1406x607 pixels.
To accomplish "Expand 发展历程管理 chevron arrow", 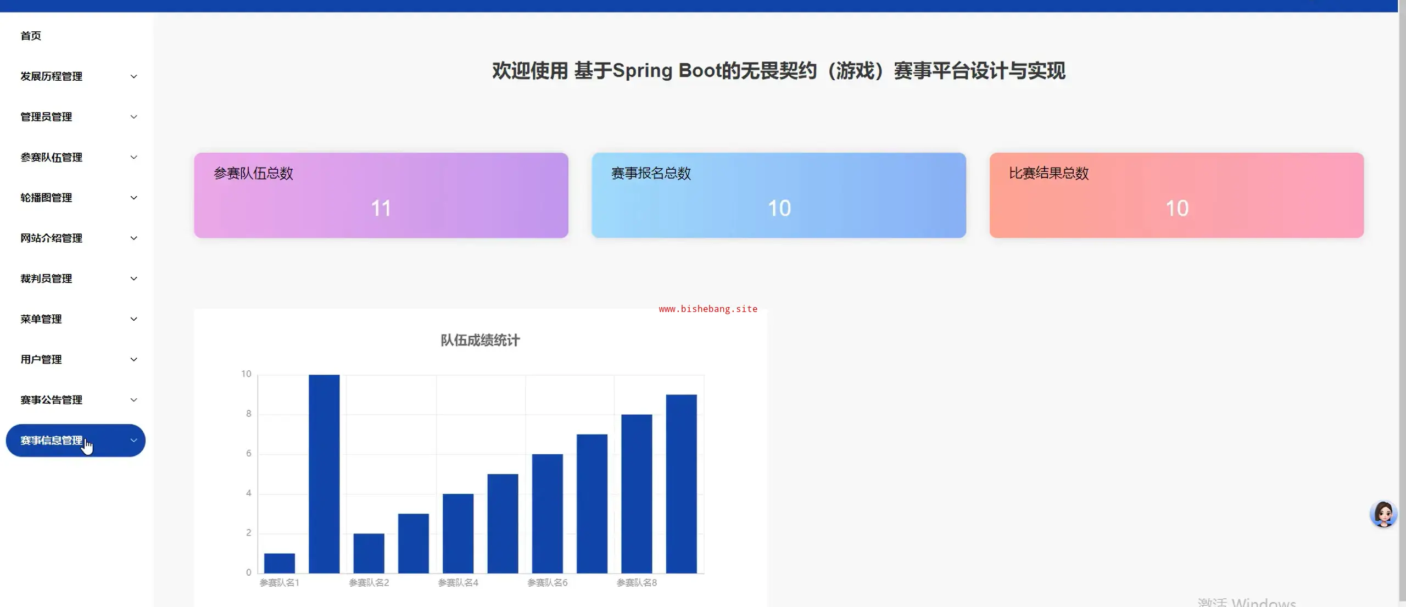I will (133, 76).
